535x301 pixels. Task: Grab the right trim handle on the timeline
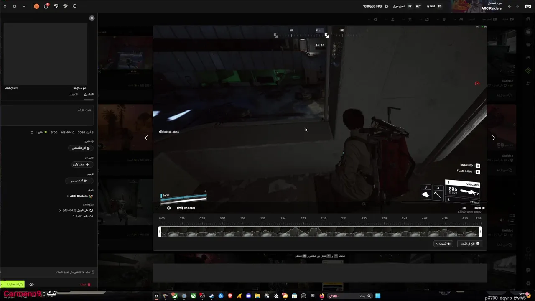480,232
